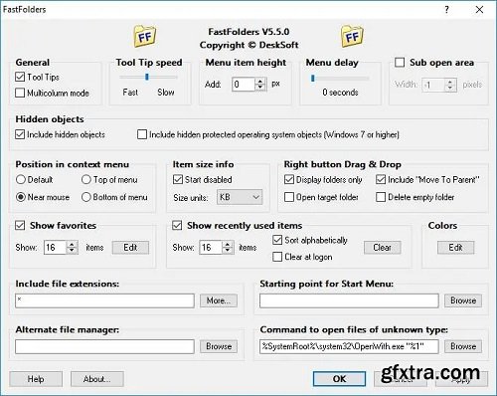
Task: Click the Starting point for Start Menu field
Action: [x=349, y=300]
